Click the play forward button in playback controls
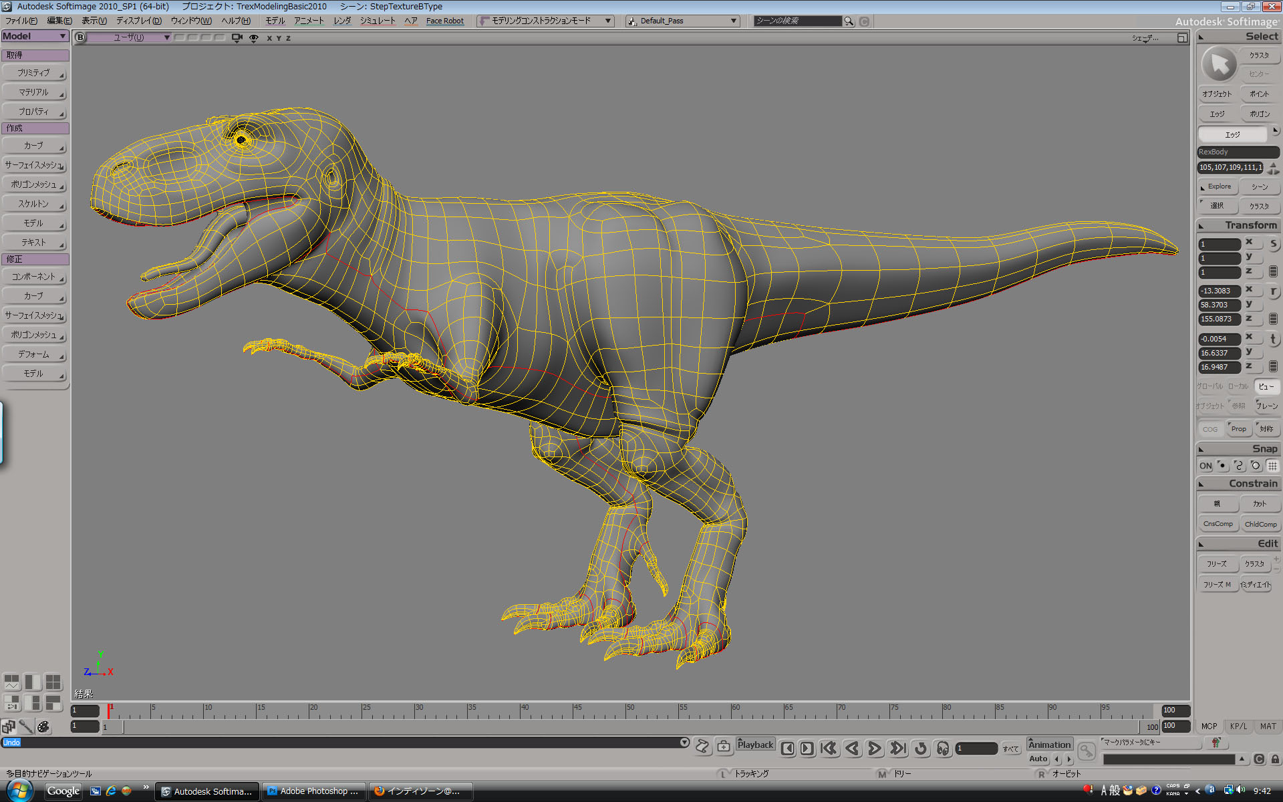Viewport: 1283px width, 802px height. [875, 749]
